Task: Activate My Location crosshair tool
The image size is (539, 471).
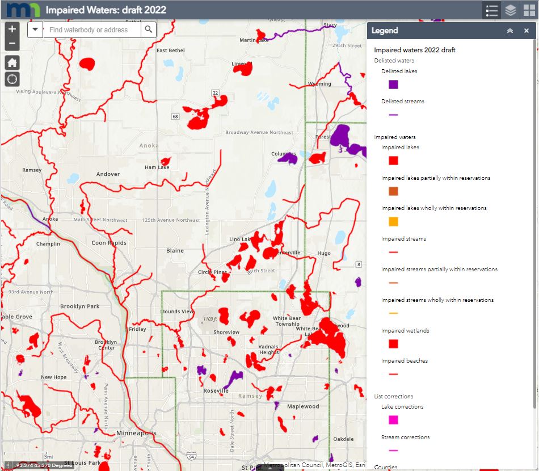Action: (x=12, y=79)
